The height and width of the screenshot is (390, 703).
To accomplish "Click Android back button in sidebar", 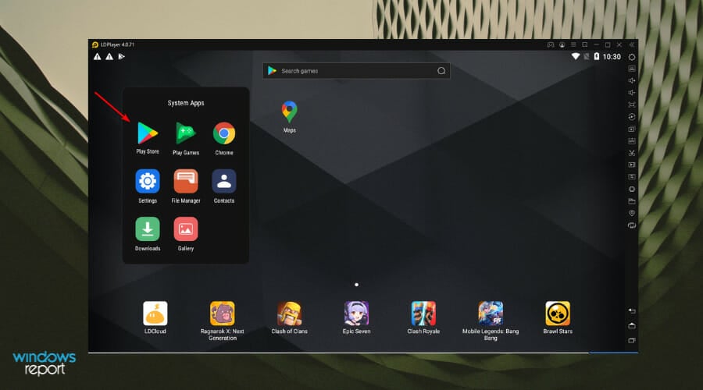I will [x=632, y=310].
